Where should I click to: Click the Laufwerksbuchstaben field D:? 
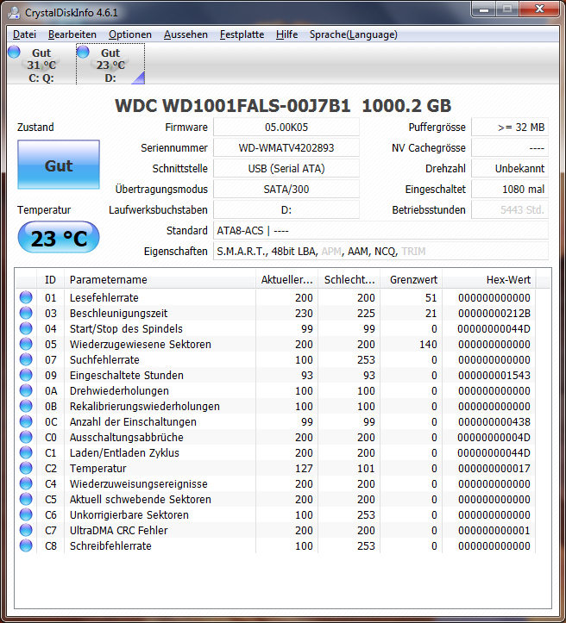(286, 209)
